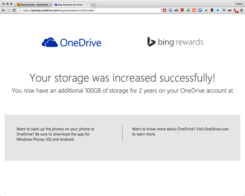This screenshot has height=196, width=245.
Task: Click the forward navigation arrow
Action: coord(9,10)
